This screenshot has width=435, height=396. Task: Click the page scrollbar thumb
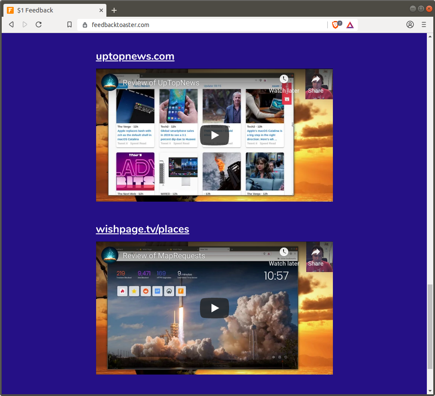430,326
